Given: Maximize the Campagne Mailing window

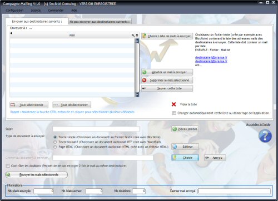Looking at the screenshot, I should point(267,3).
